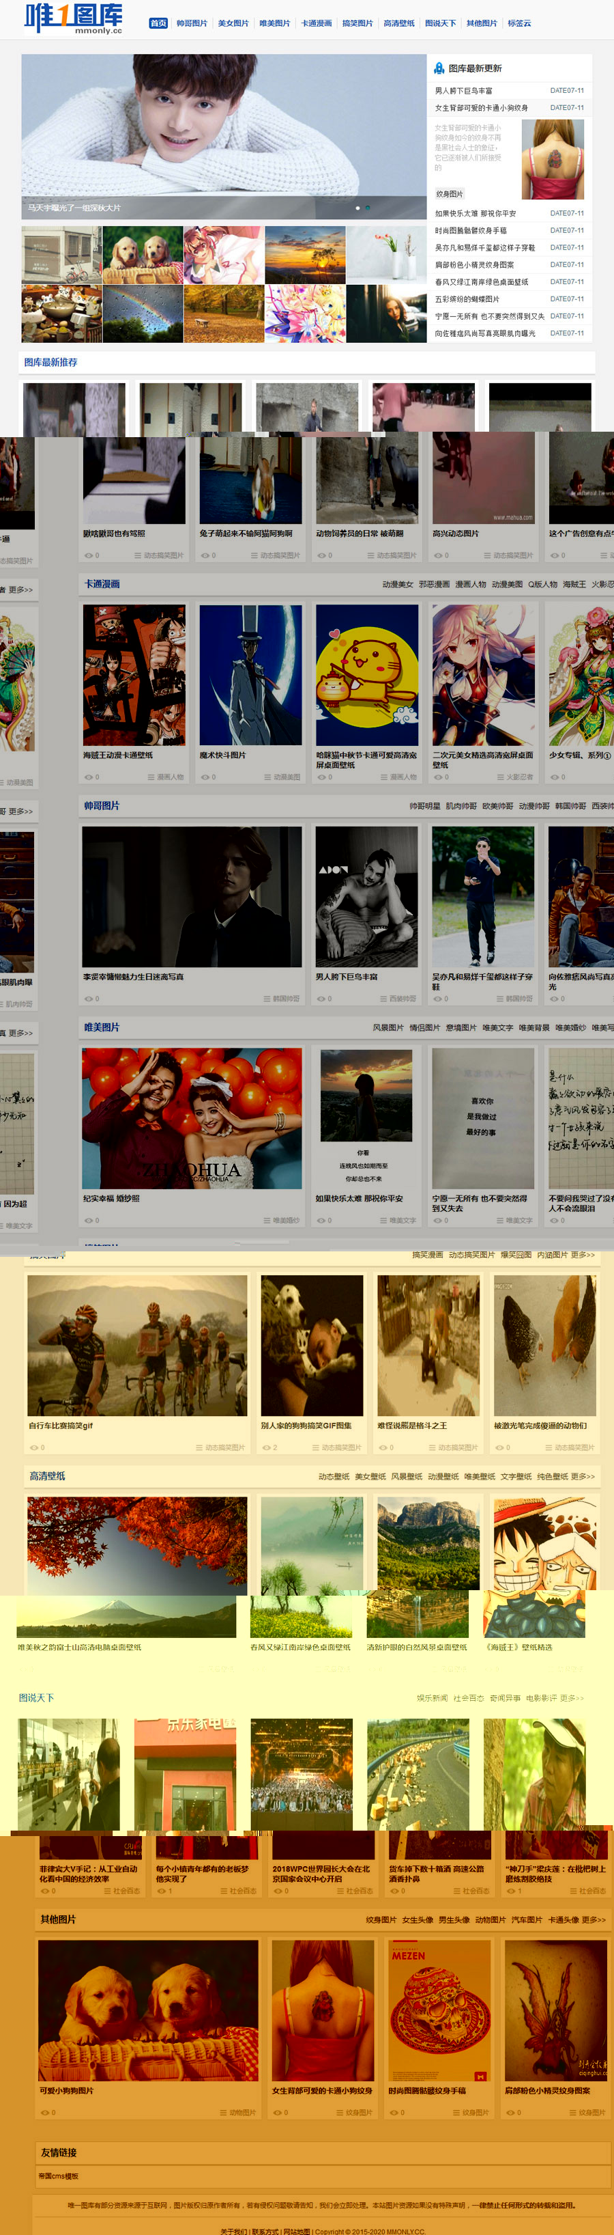Click the 搞笑漫画 filter link

click(427, 1255)
